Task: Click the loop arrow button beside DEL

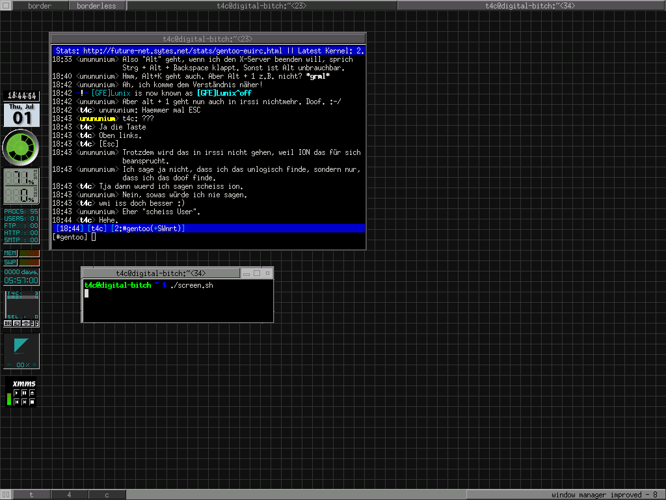Action: click(x=17, y=324)
